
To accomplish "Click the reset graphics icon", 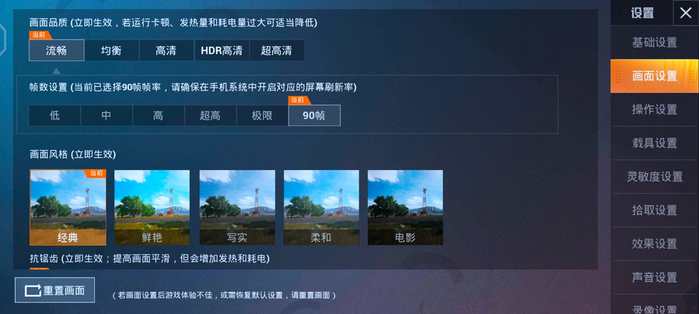I will click(x=33, y=290).
